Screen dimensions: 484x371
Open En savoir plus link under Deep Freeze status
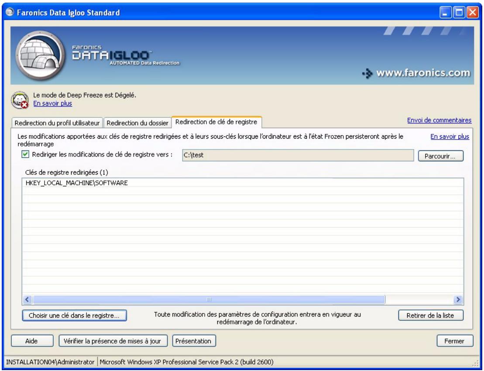[52, 103]
